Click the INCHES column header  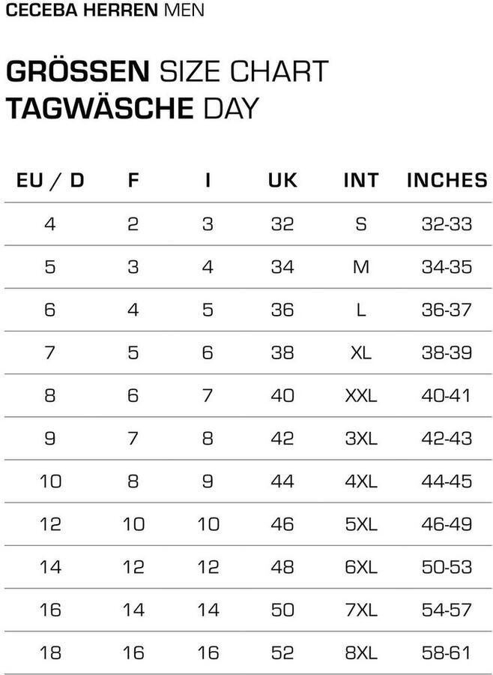447,180
